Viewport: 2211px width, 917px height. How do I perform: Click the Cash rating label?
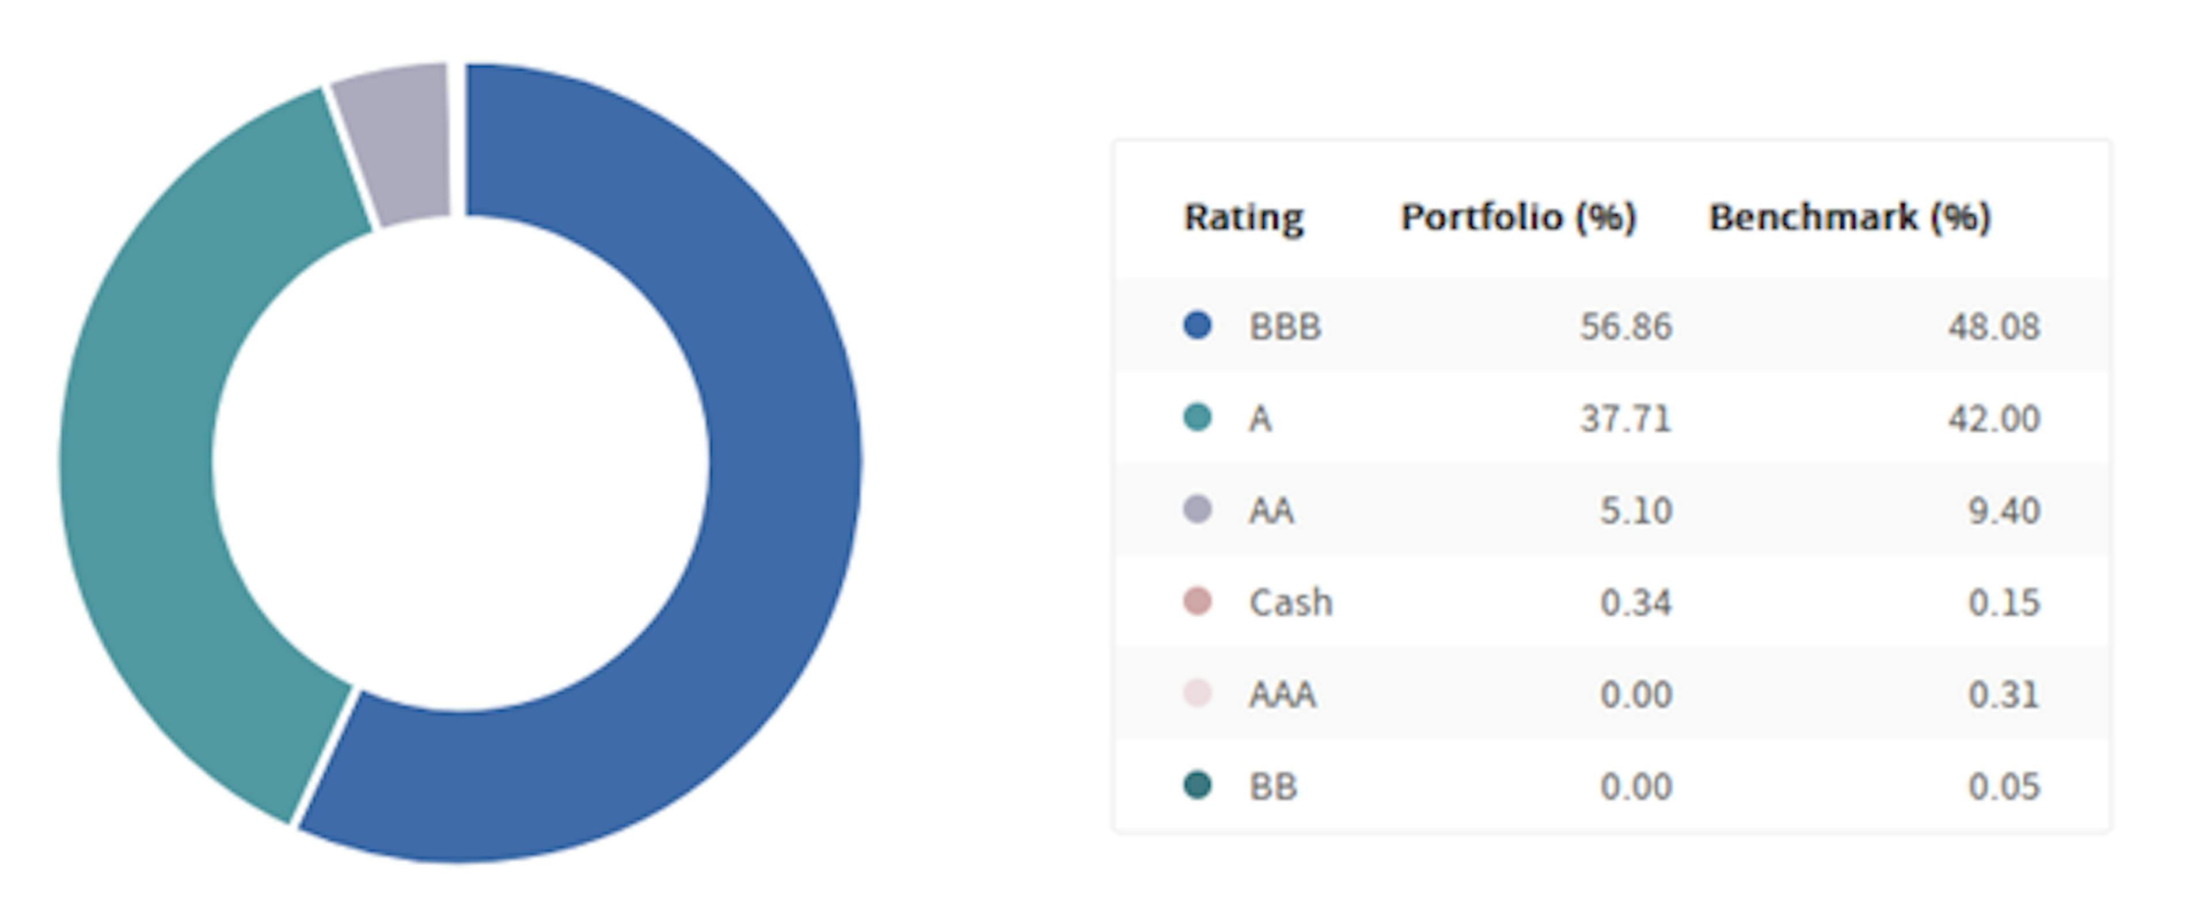click(x=1290, y=602)
